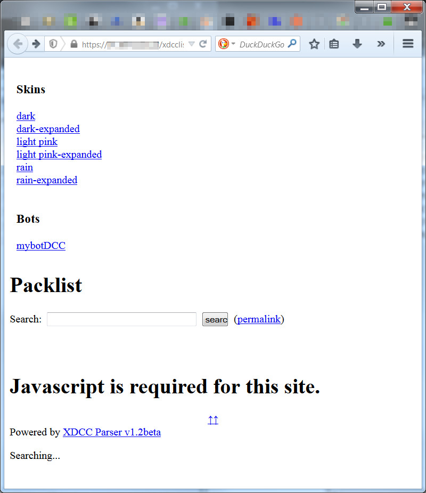Reload the page with the refresh icon

coord(203,44)
